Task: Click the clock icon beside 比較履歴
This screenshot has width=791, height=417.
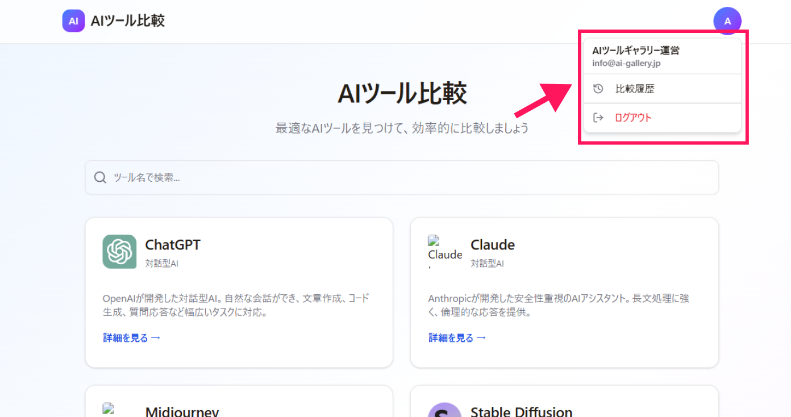Action: coord(597,89)
